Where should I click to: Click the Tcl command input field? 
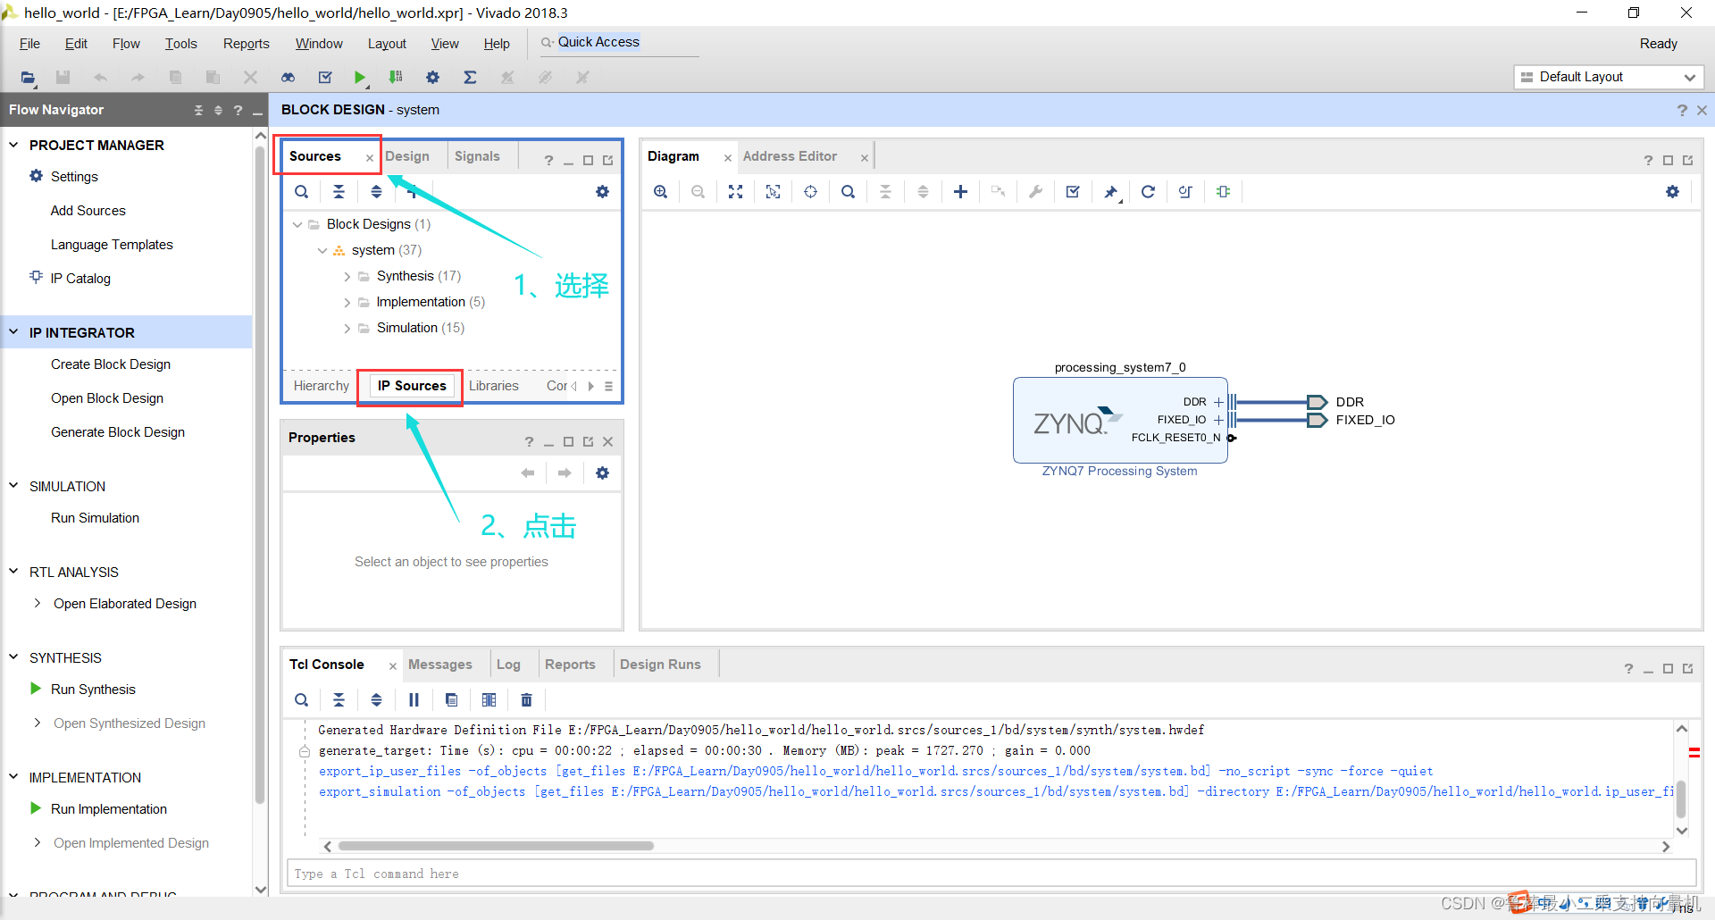pyautogui.click(x=991, y=874)
